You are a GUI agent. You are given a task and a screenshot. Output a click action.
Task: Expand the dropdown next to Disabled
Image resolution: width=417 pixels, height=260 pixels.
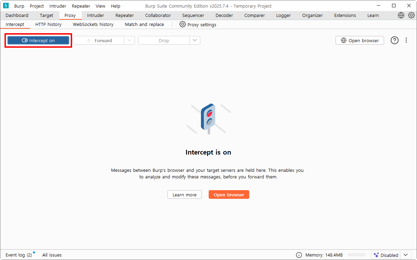point(406,255)
